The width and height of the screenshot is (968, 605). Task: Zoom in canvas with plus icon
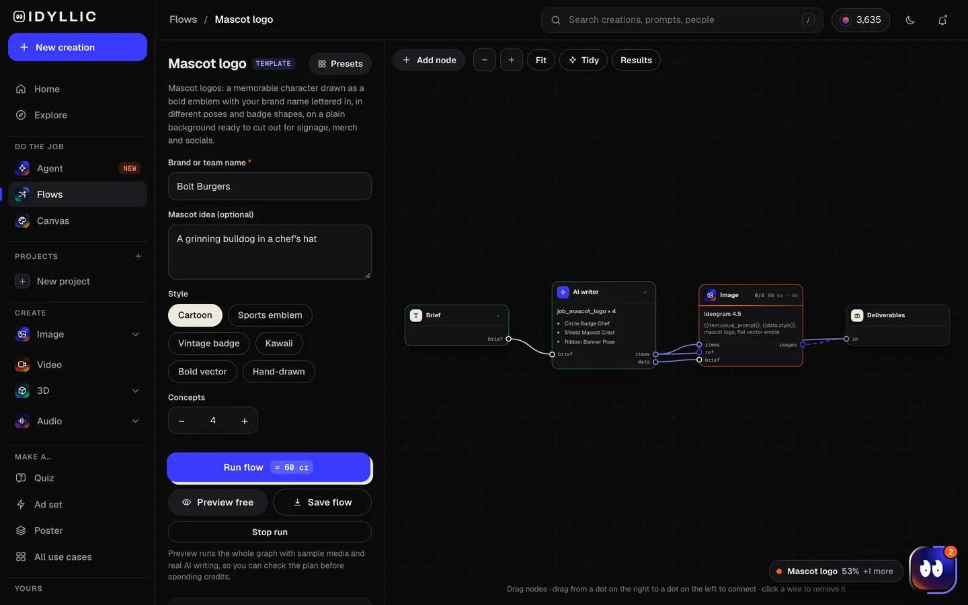coord(512,60)
